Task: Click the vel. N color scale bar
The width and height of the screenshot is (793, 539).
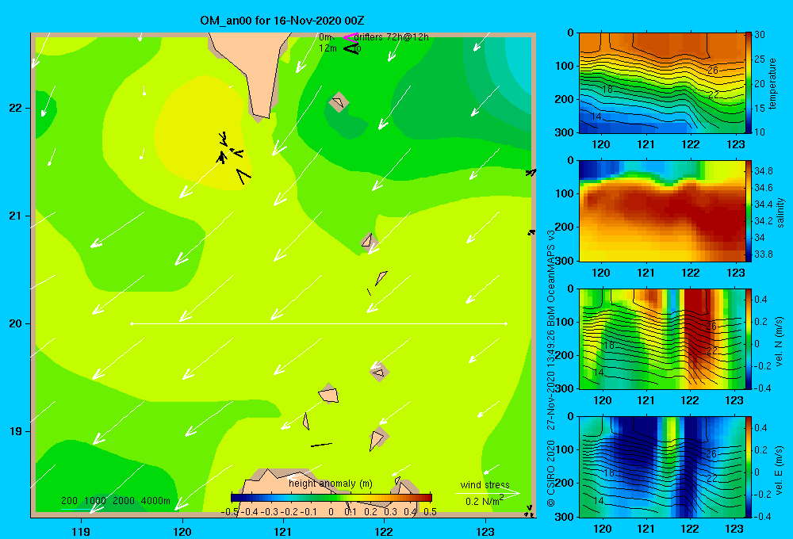Action: coord(749,338)
